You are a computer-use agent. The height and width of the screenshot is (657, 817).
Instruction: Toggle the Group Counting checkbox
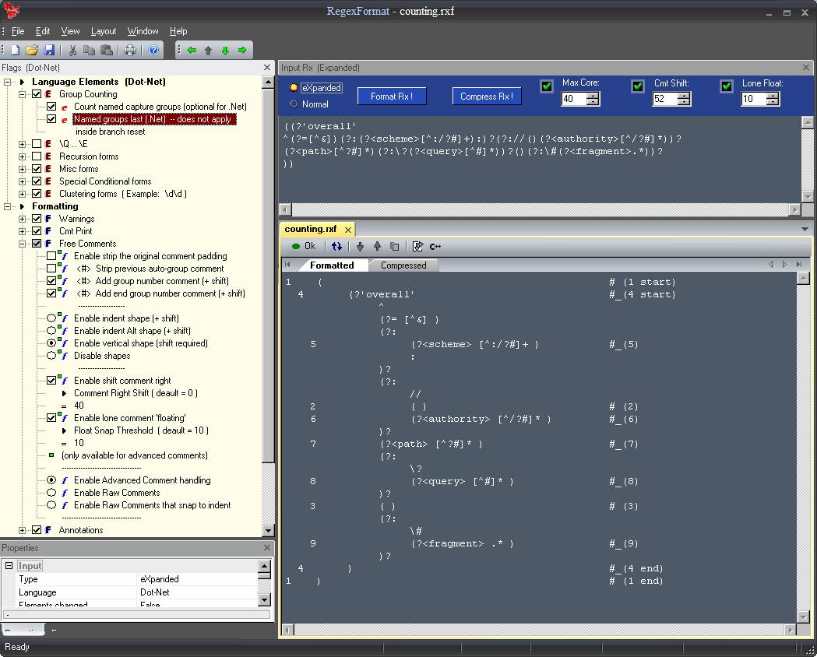(x=37, y=94)
